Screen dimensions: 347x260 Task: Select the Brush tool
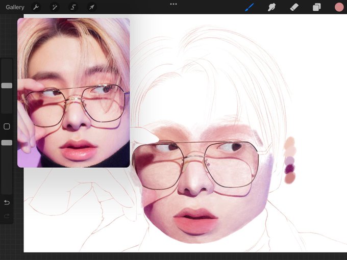(250, 7)
